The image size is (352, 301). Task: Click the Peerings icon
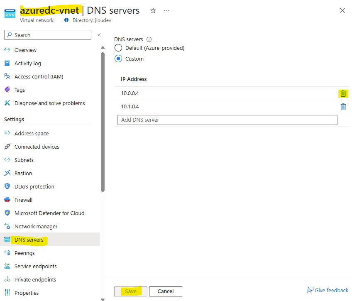[x=7, y=253]
